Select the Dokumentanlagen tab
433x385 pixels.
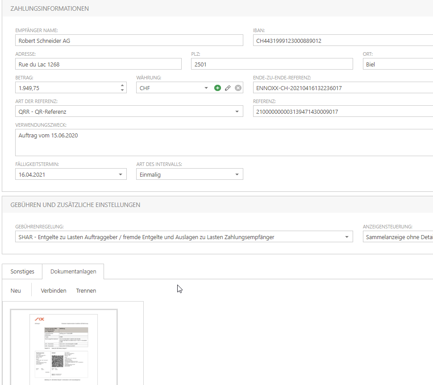tap(73, 272)
